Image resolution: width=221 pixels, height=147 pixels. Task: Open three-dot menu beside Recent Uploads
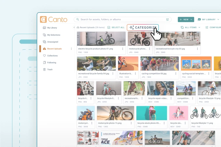[x=71, y=49]
